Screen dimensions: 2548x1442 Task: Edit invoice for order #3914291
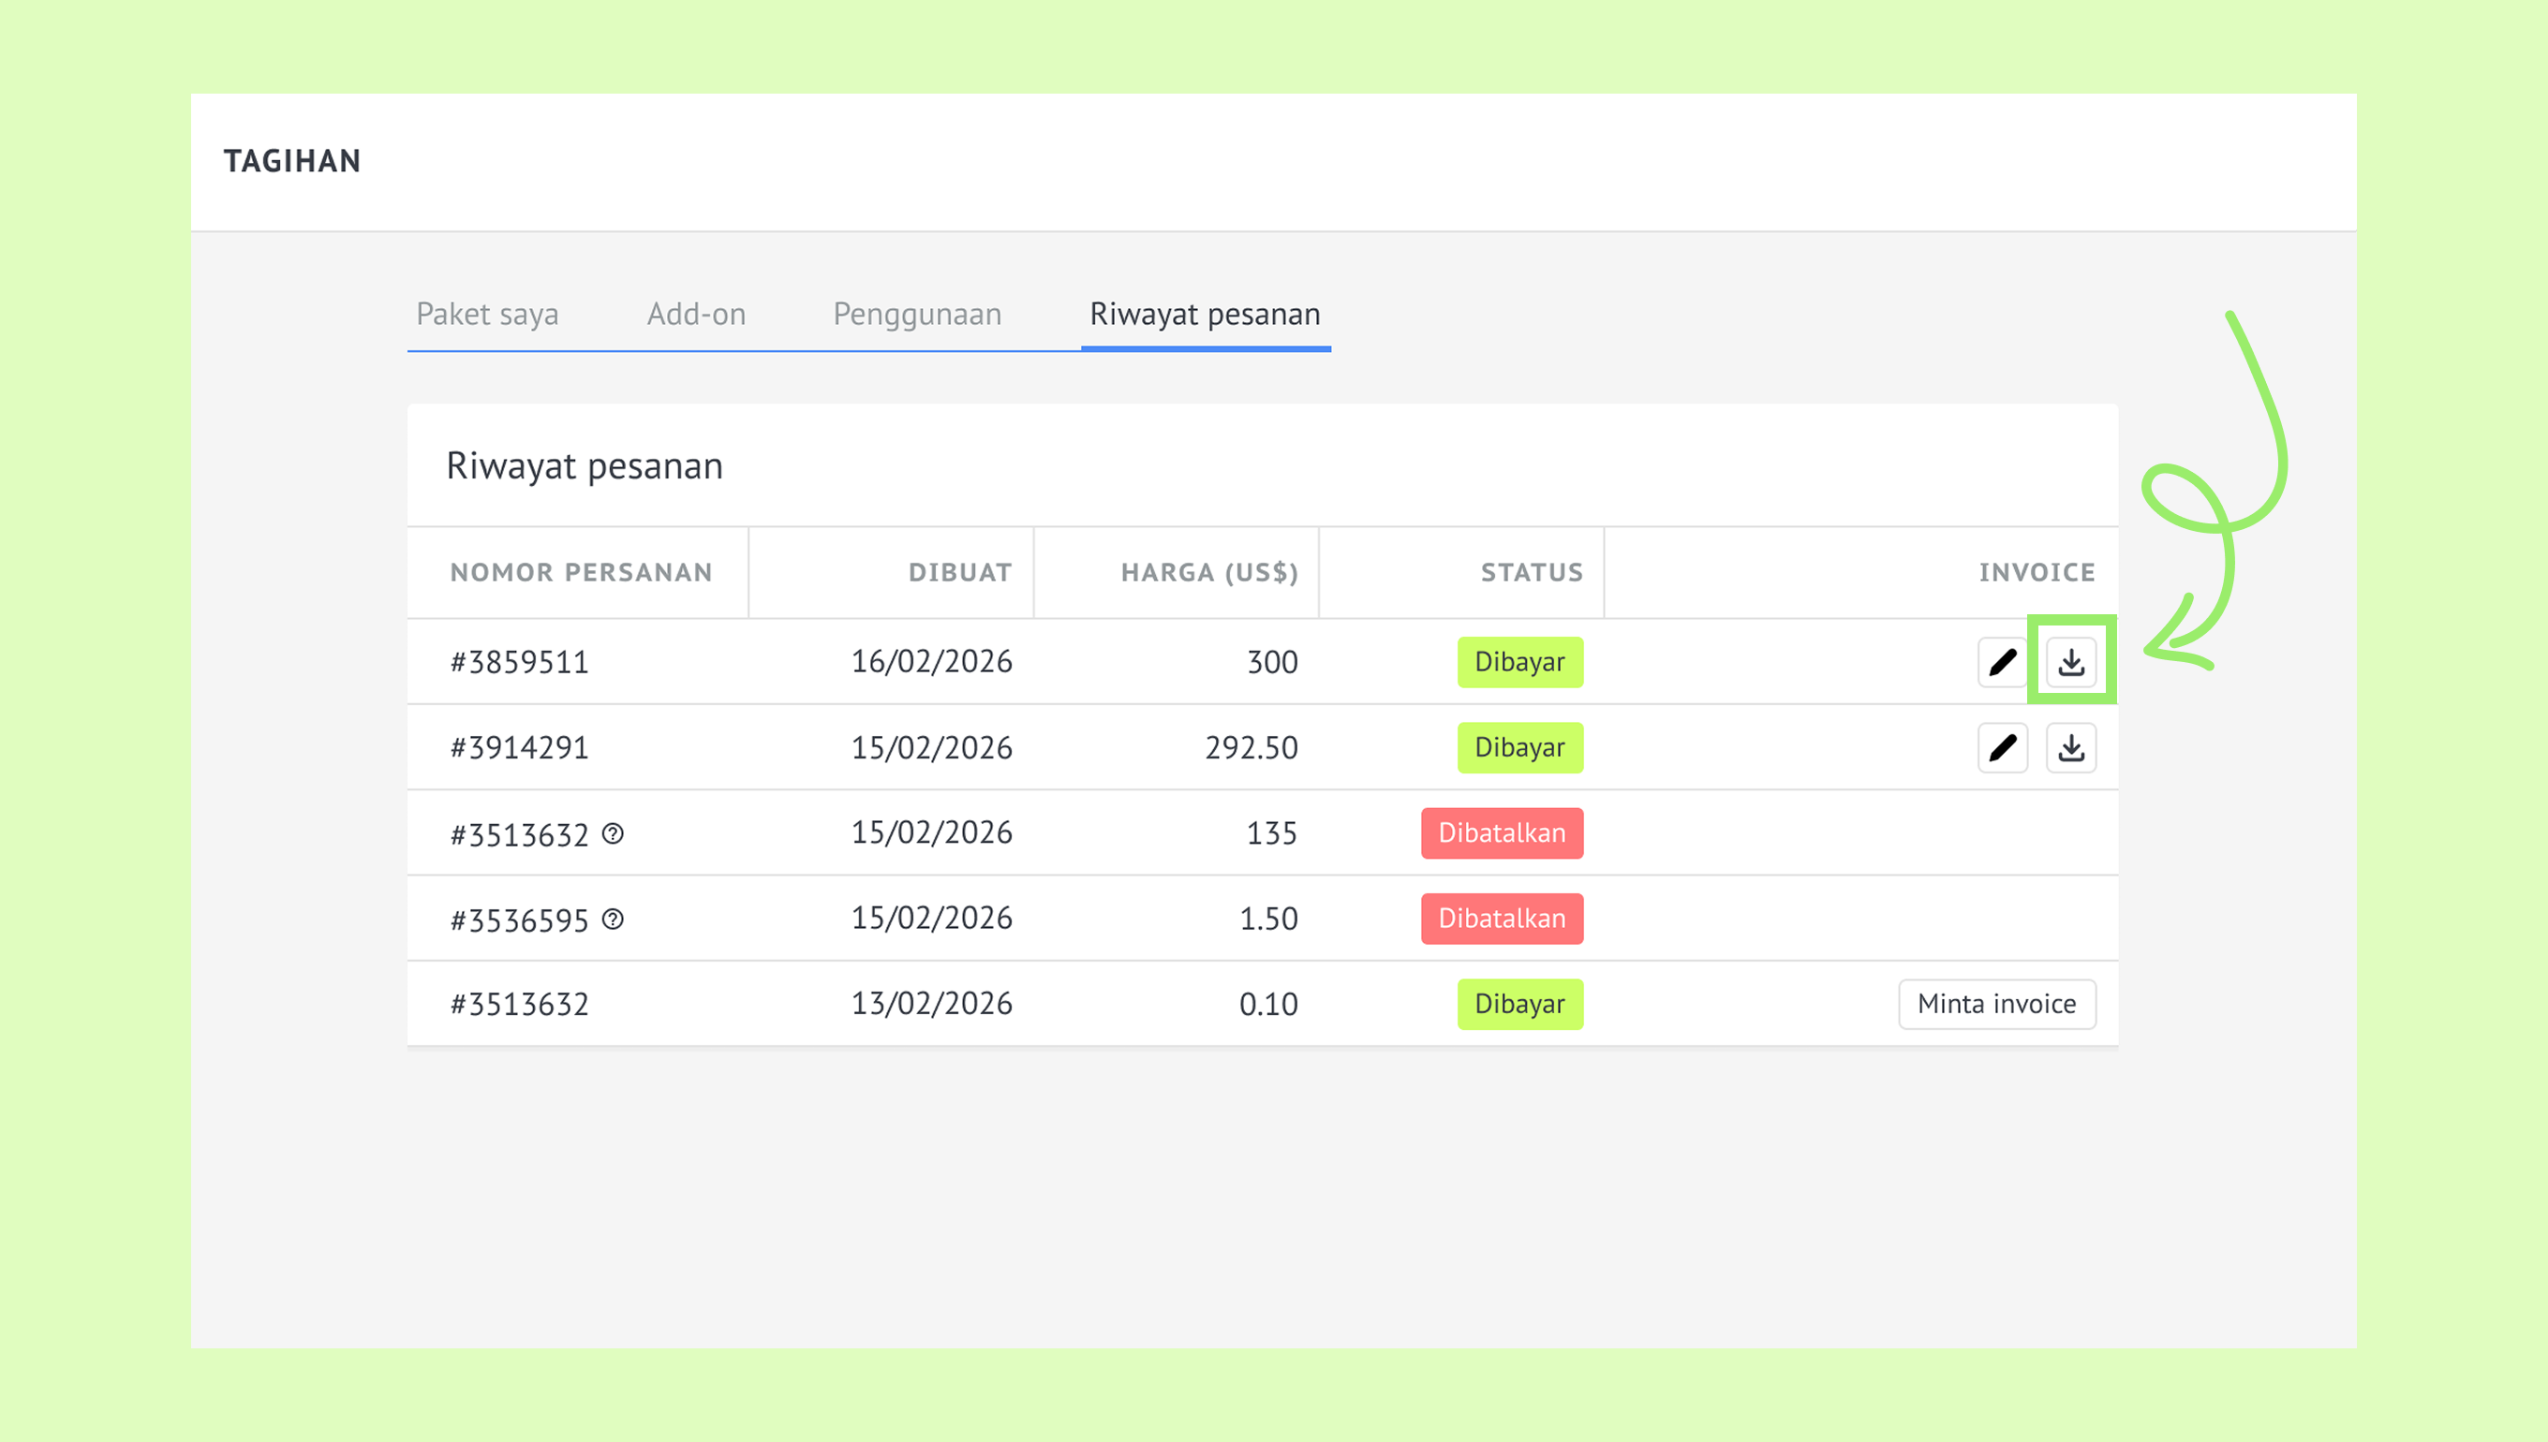click(x=2002, y=748)
